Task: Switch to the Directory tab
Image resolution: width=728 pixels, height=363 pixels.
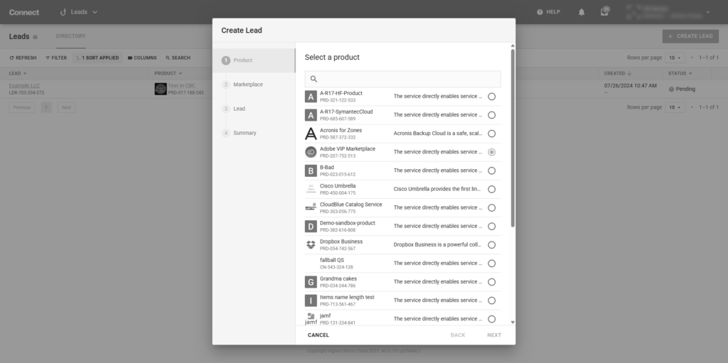Action: click(70, 36)
